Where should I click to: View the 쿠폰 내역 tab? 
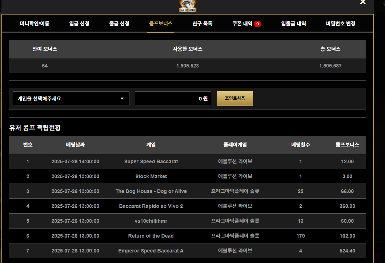(x=242, y=24)
